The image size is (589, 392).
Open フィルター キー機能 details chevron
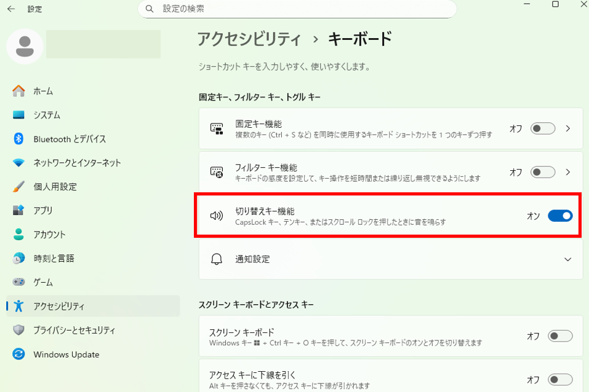click(568, 172)
